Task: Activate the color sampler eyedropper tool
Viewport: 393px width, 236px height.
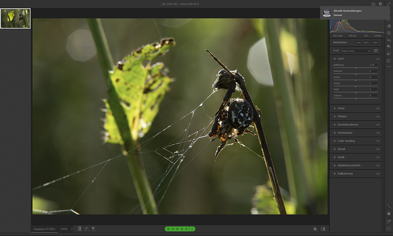Action: (388, 221)
